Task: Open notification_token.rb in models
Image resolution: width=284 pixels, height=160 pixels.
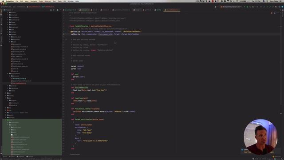Action: 20,66
